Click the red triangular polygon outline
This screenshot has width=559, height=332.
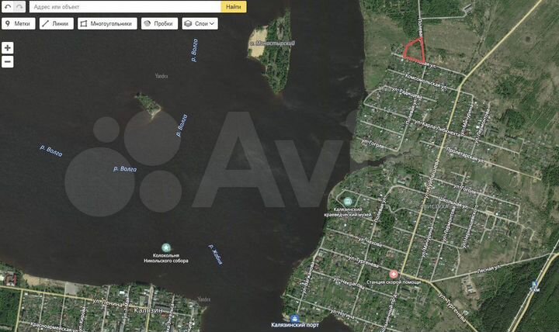[x=415, y=50]
